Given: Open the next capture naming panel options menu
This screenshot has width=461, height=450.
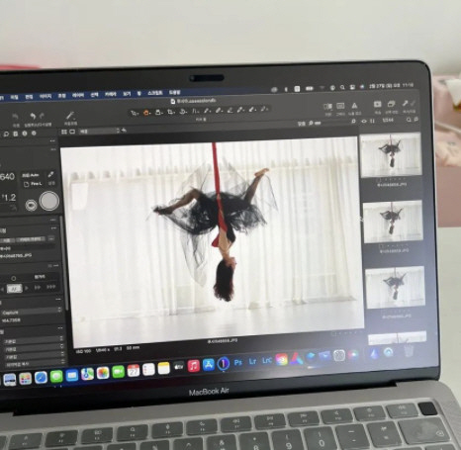Looking at the screenshot, I should [x=53, y=228].
